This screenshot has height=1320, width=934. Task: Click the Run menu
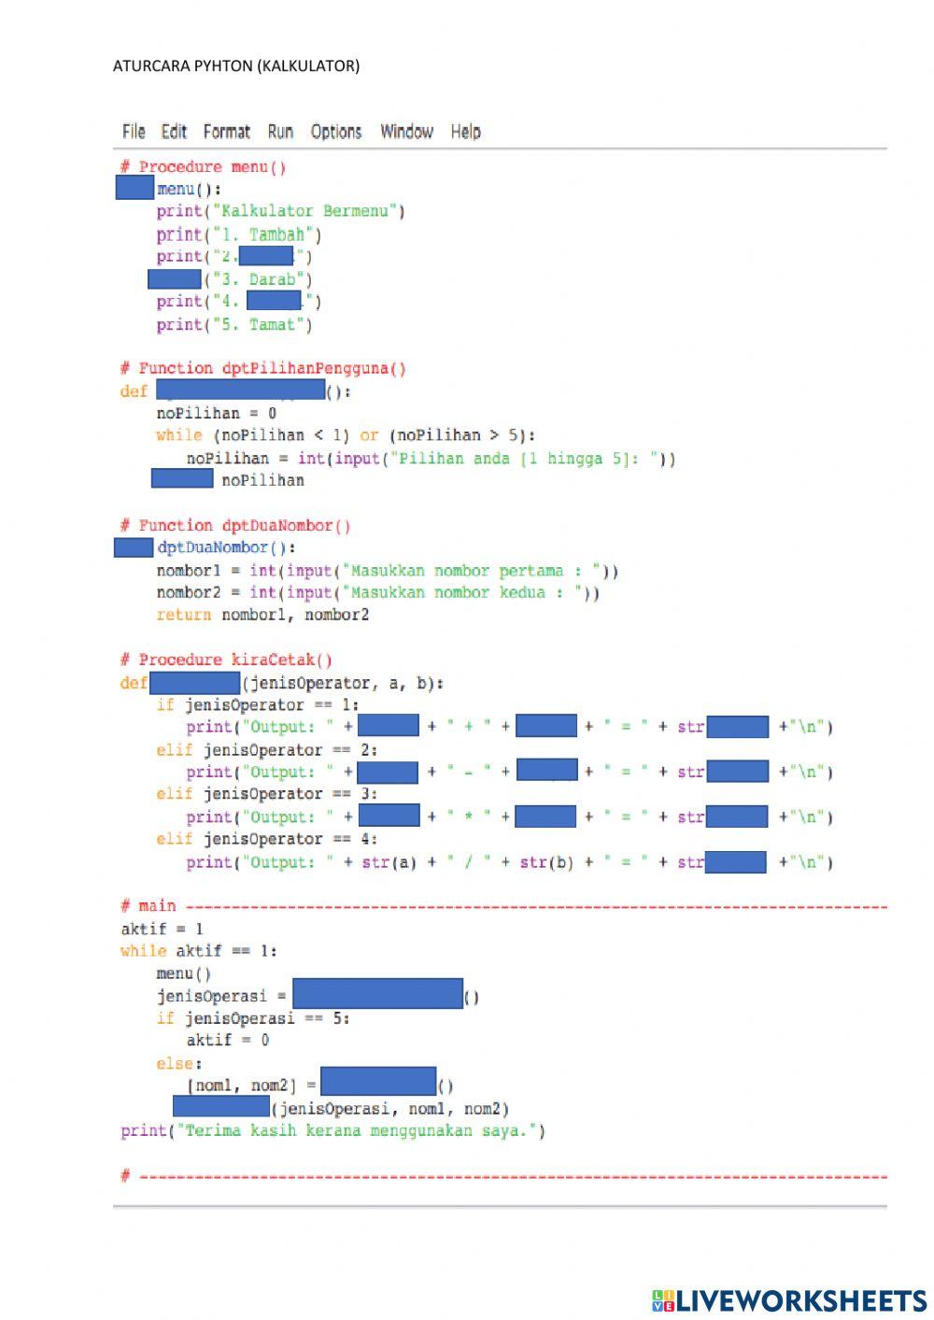point(280,132)
